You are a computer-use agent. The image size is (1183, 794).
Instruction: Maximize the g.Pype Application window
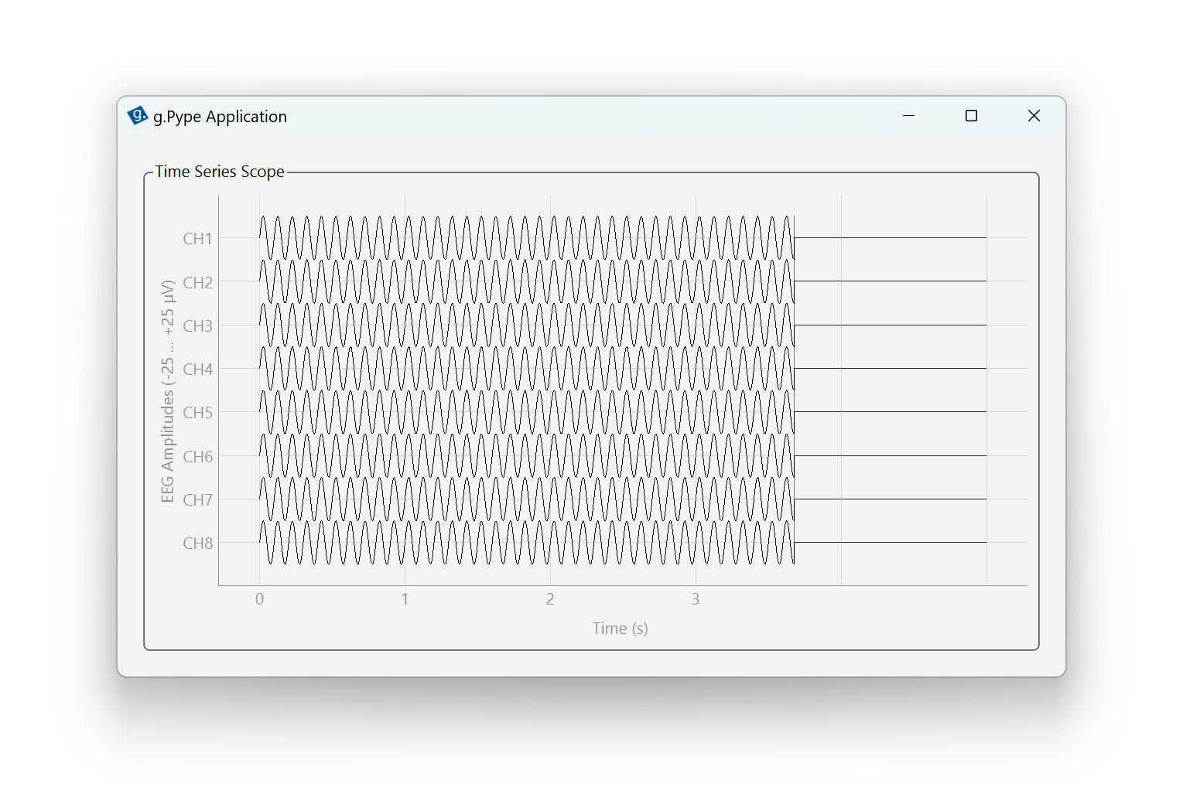coord(971,116)
